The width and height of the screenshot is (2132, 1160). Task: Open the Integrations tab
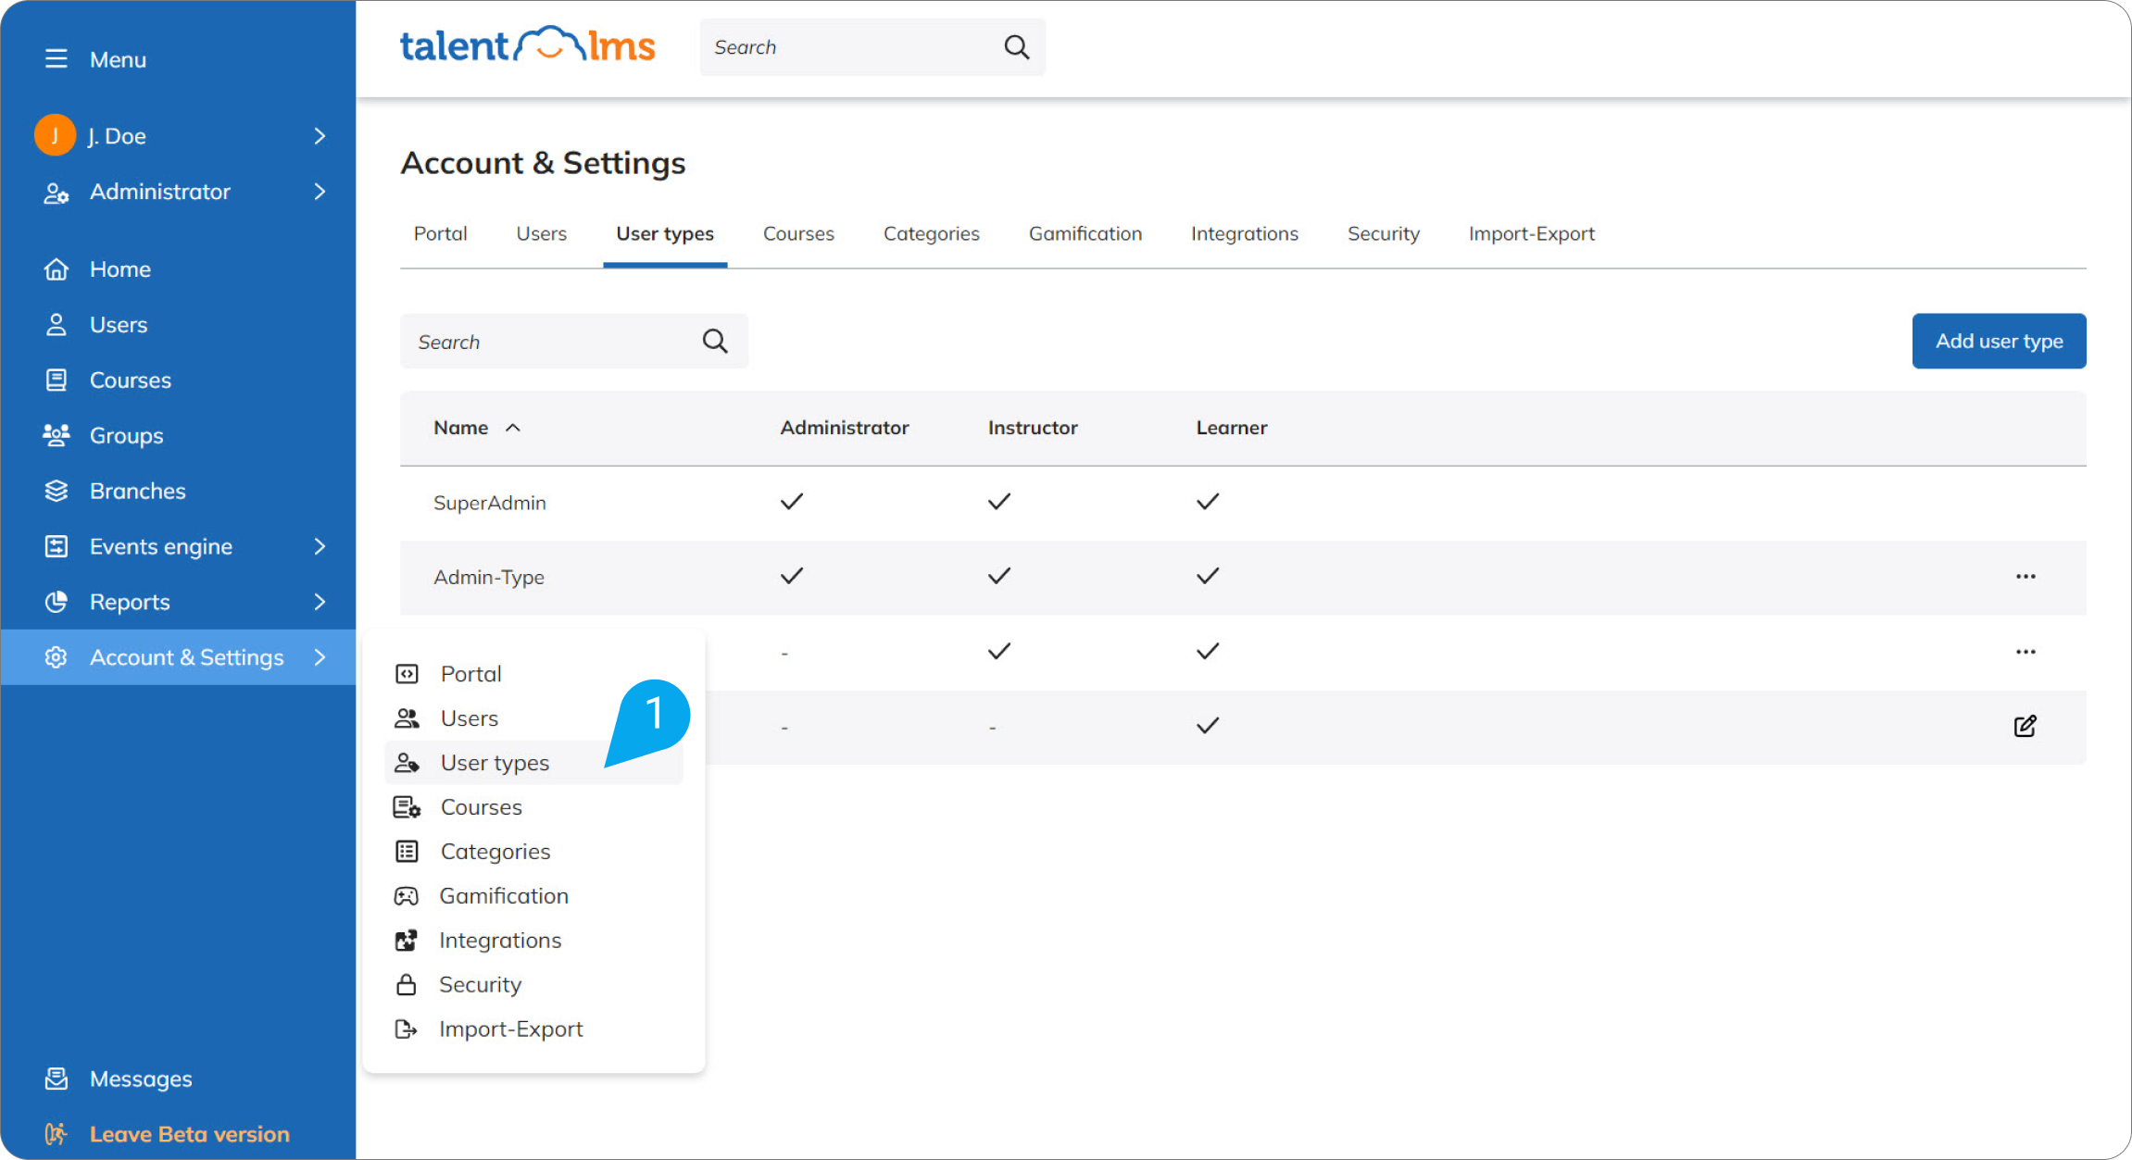1244,234
